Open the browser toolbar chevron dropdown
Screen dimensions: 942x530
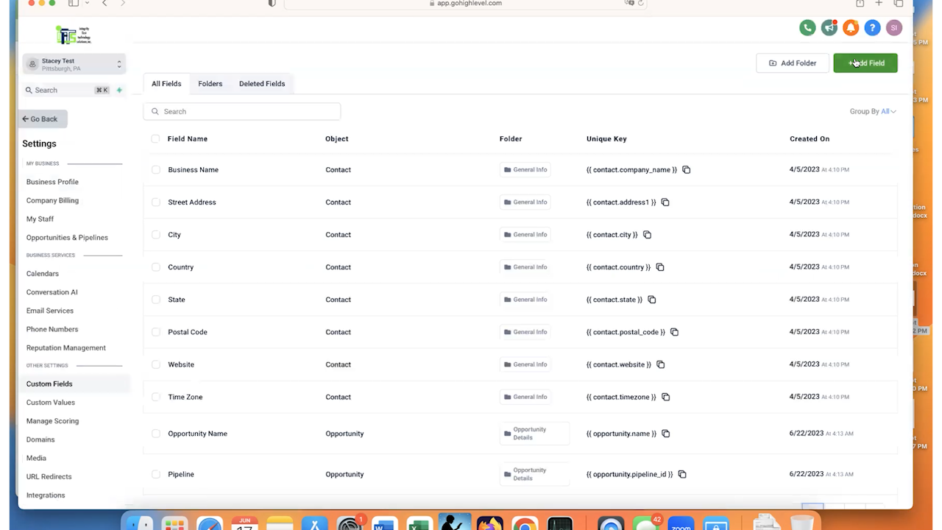86,4
